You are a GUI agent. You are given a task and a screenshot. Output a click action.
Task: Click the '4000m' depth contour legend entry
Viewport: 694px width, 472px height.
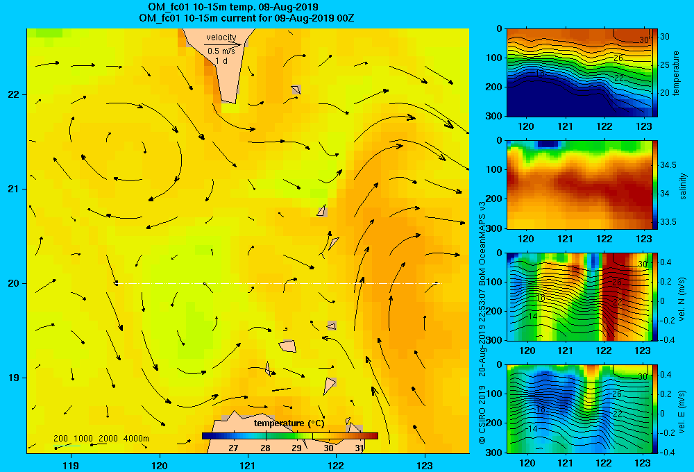tap(136, 439)
